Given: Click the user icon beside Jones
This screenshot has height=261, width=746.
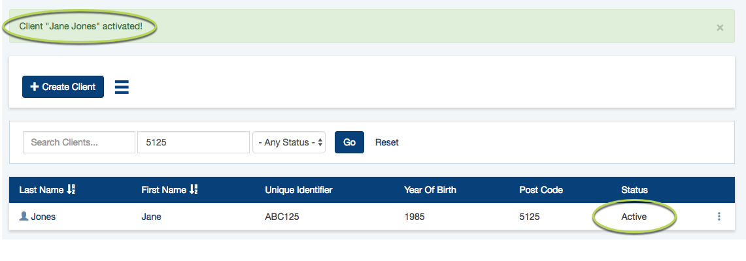Looking at the screenshot, I should pos(24,216).
